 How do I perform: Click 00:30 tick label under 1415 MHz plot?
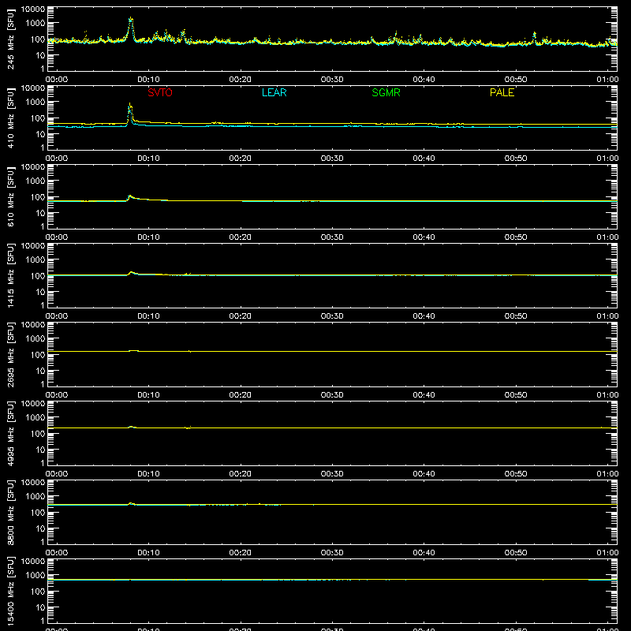click(332, 316)
